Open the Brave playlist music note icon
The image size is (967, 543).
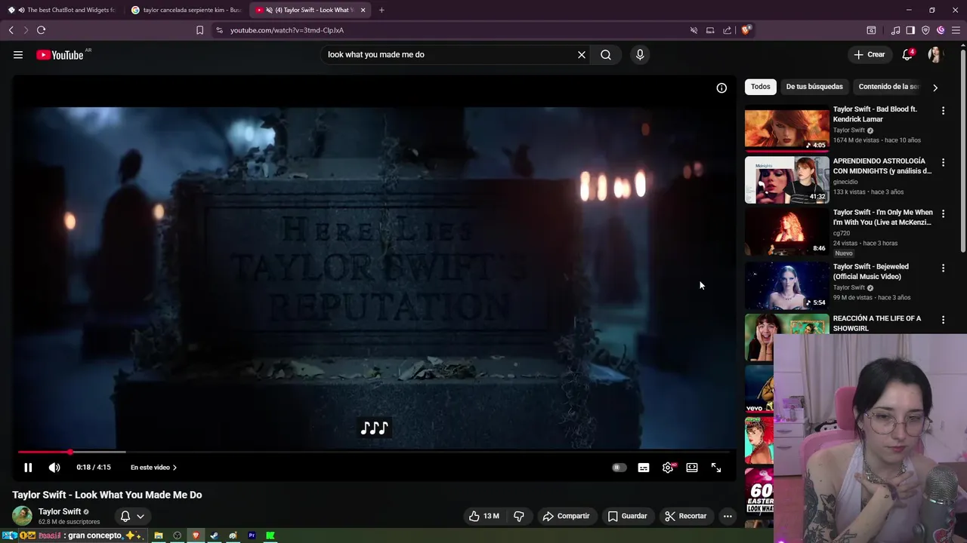tap(895, 30)
